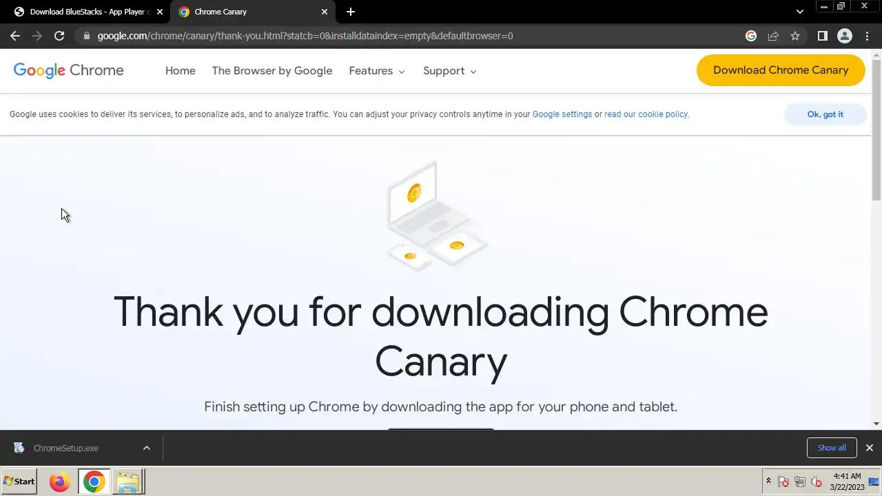Click the Action Center flag tray icon
The image size is (882, 496).
783,482
